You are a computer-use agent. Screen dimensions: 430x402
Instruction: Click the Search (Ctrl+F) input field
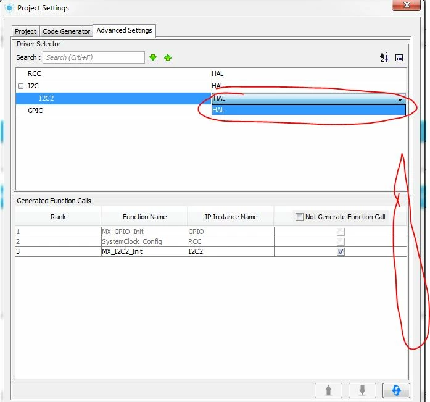pos(94,57)
